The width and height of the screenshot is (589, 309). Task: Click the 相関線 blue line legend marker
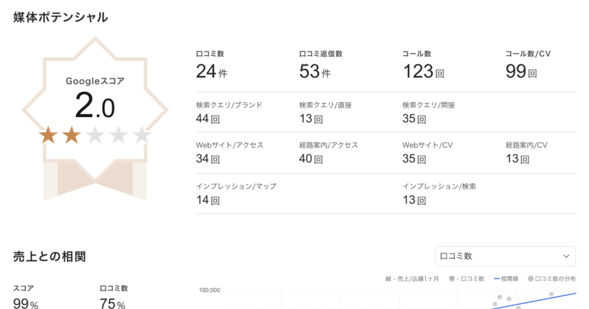pyautogui.click(x=496, y=279)
